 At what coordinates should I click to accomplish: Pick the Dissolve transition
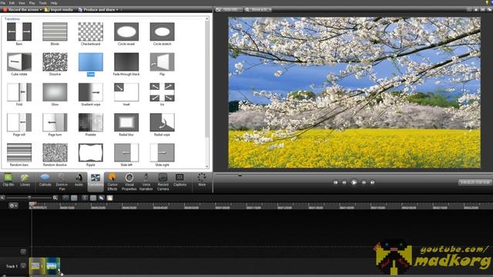pyautogui.click(x=55, y=62)
